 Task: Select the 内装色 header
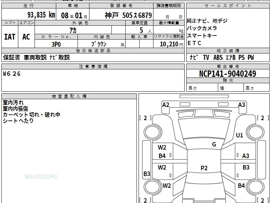pos(102,37)
